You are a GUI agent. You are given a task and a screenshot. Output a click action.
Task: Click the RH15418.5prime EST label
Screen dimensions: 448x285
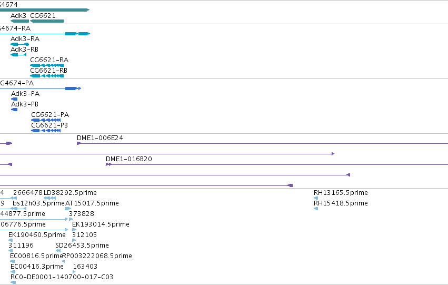pyautogui.click(x=341, y=203)
